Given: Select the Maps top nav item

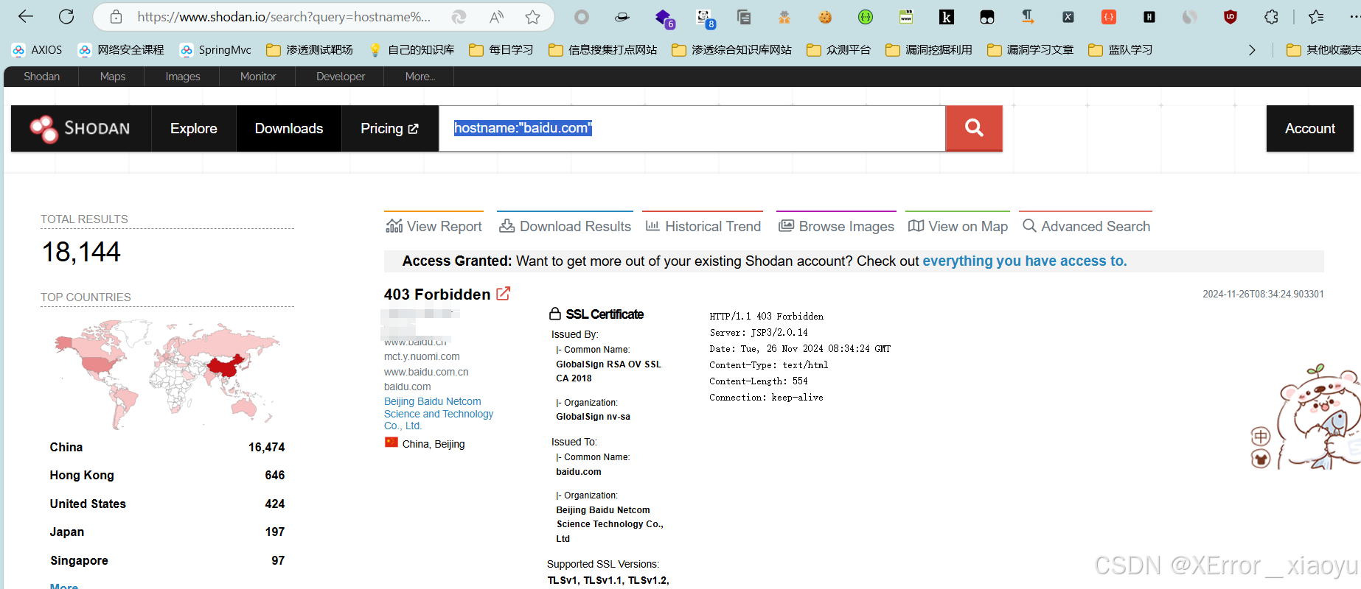Looking at the screenshot, I should click(x=113, y=76).
